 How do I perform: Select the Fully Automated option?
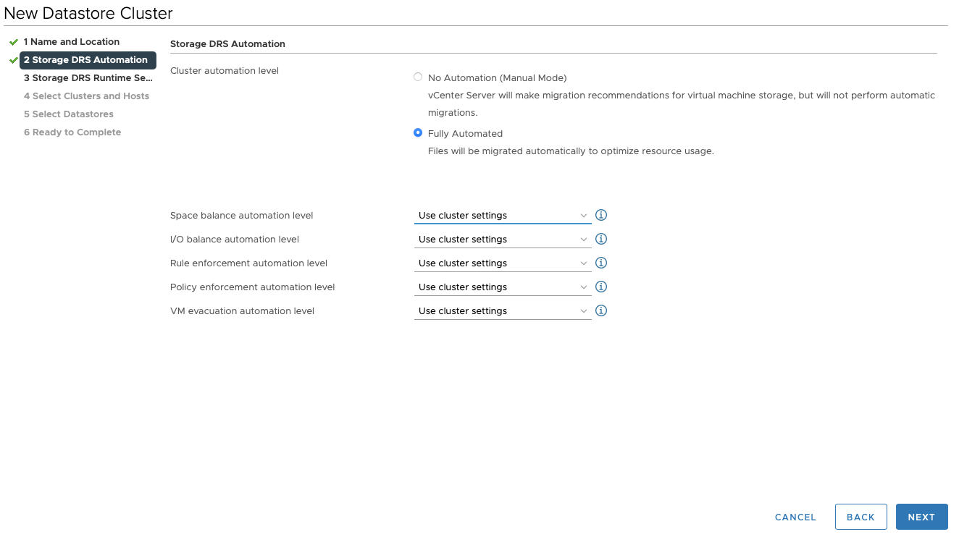(418, 133)
